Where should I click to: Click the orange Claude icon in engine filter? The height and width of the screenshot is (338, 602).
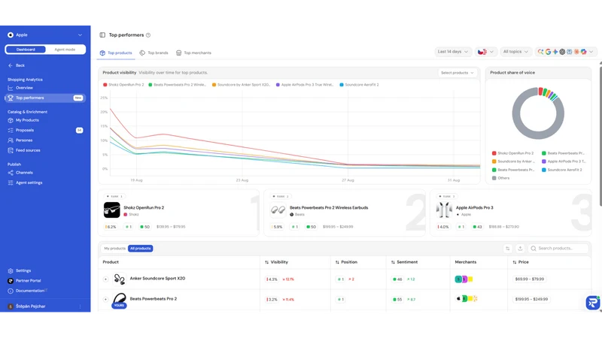[x=576, y=52]
